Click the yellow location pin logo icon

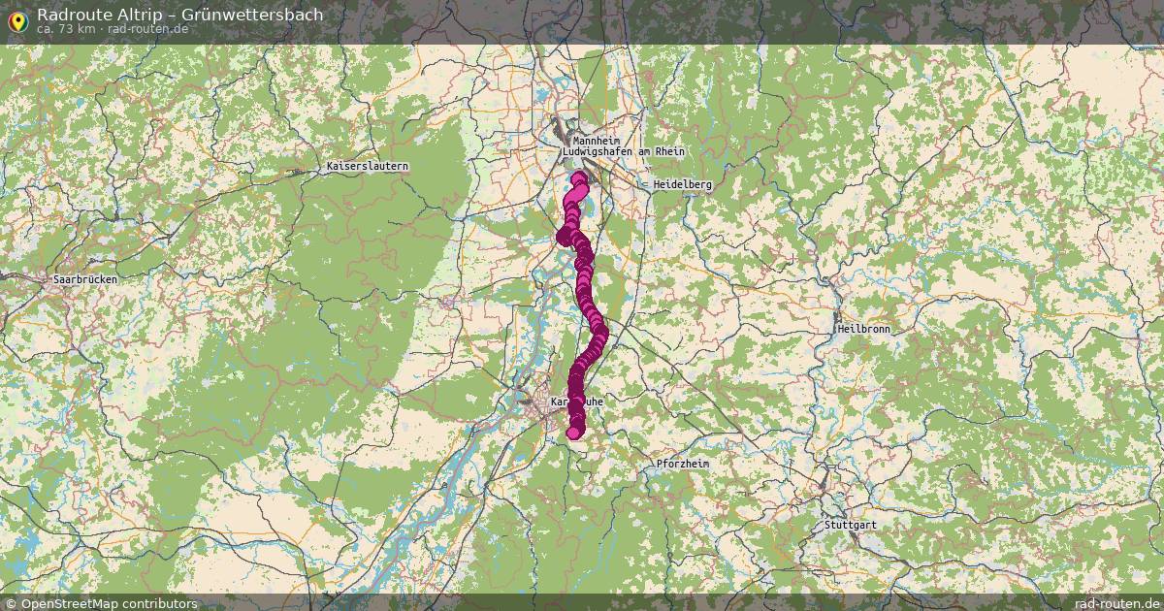(16, 20)
